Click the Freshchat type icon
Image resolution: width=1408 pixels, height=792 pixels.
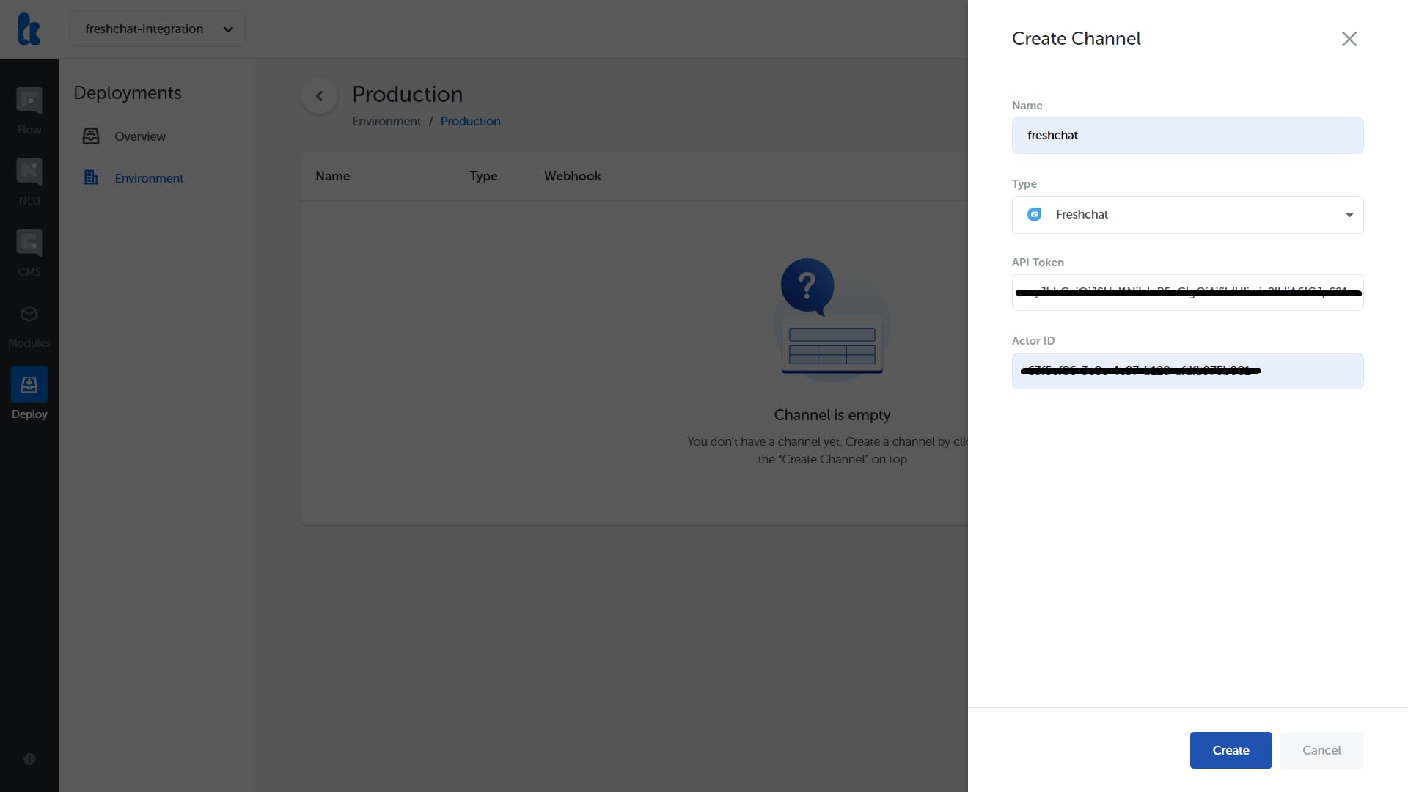click(1035, 214)
